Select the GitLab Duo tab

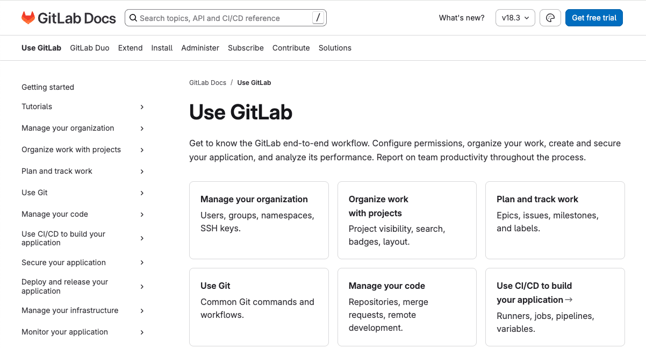(x=90, y=48)
